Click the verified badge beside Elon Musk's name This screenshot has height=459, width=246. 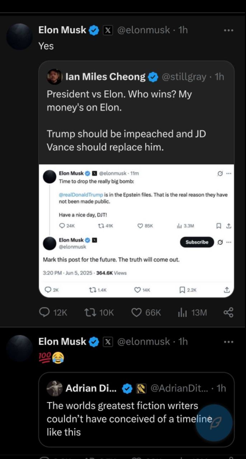[x=94, y=30]
